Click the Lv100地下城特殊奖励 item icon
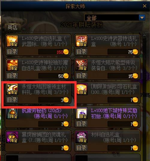Screen dimensions: 150x161 (82, 113)
